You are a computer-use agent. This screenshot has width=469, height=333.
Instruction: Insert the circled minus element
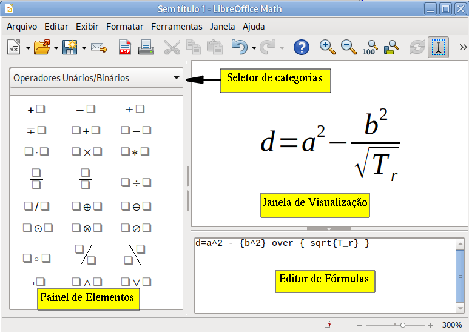136,206
